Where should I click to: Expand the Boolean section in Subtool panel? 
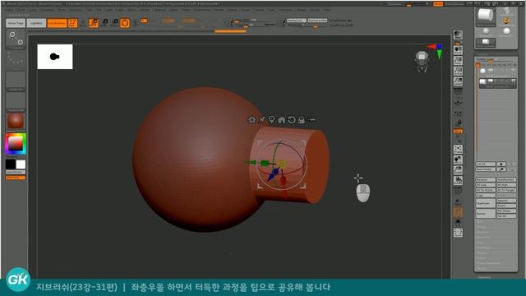482,232
